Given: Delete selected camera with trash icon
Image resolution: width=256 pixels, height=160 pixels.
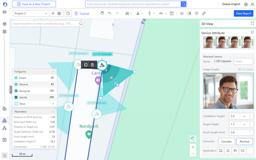Looking at the screenshot, I should point(92,65).
